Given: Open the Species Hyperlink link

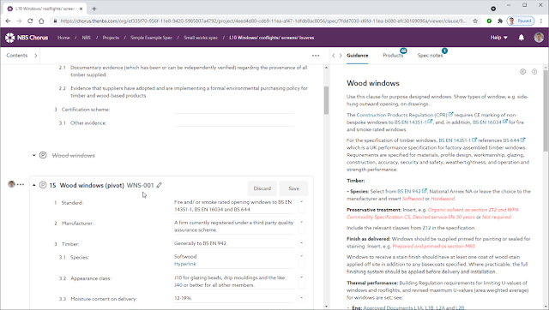Looking at the screenshot, I should 185,264.
